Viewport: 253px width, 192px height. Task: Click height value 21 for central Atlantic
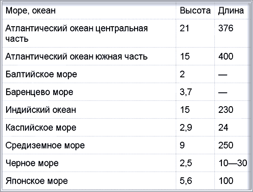184,28
